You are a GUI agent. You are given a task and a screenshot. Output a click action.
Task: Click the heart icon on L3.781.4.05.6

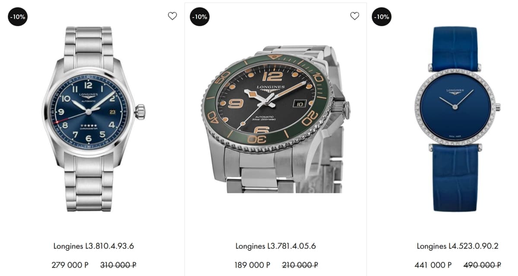click(354, 16)
